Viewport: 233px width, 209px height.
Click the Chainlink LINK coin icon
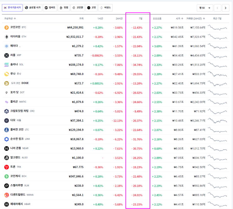coord(6,139)
